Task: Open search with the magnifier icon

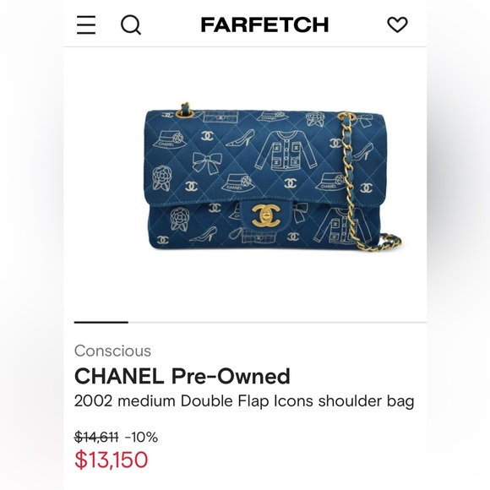Action: (131, 25)
